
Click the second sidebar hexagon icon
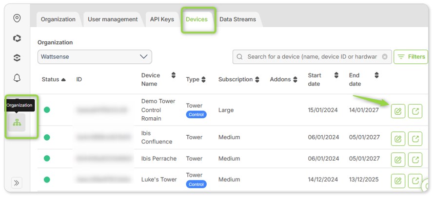[x=17, y=38]
